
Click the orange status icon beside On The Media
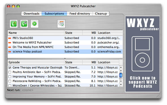[x=10, y=47]
